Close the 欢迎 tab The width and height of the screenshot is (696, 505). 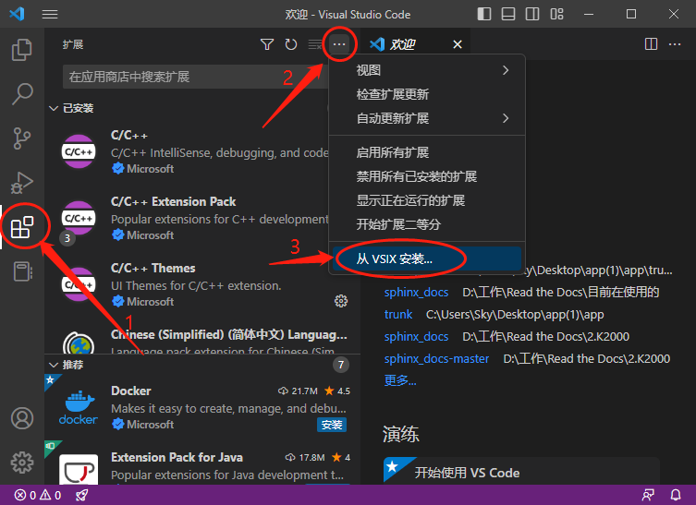458,44
